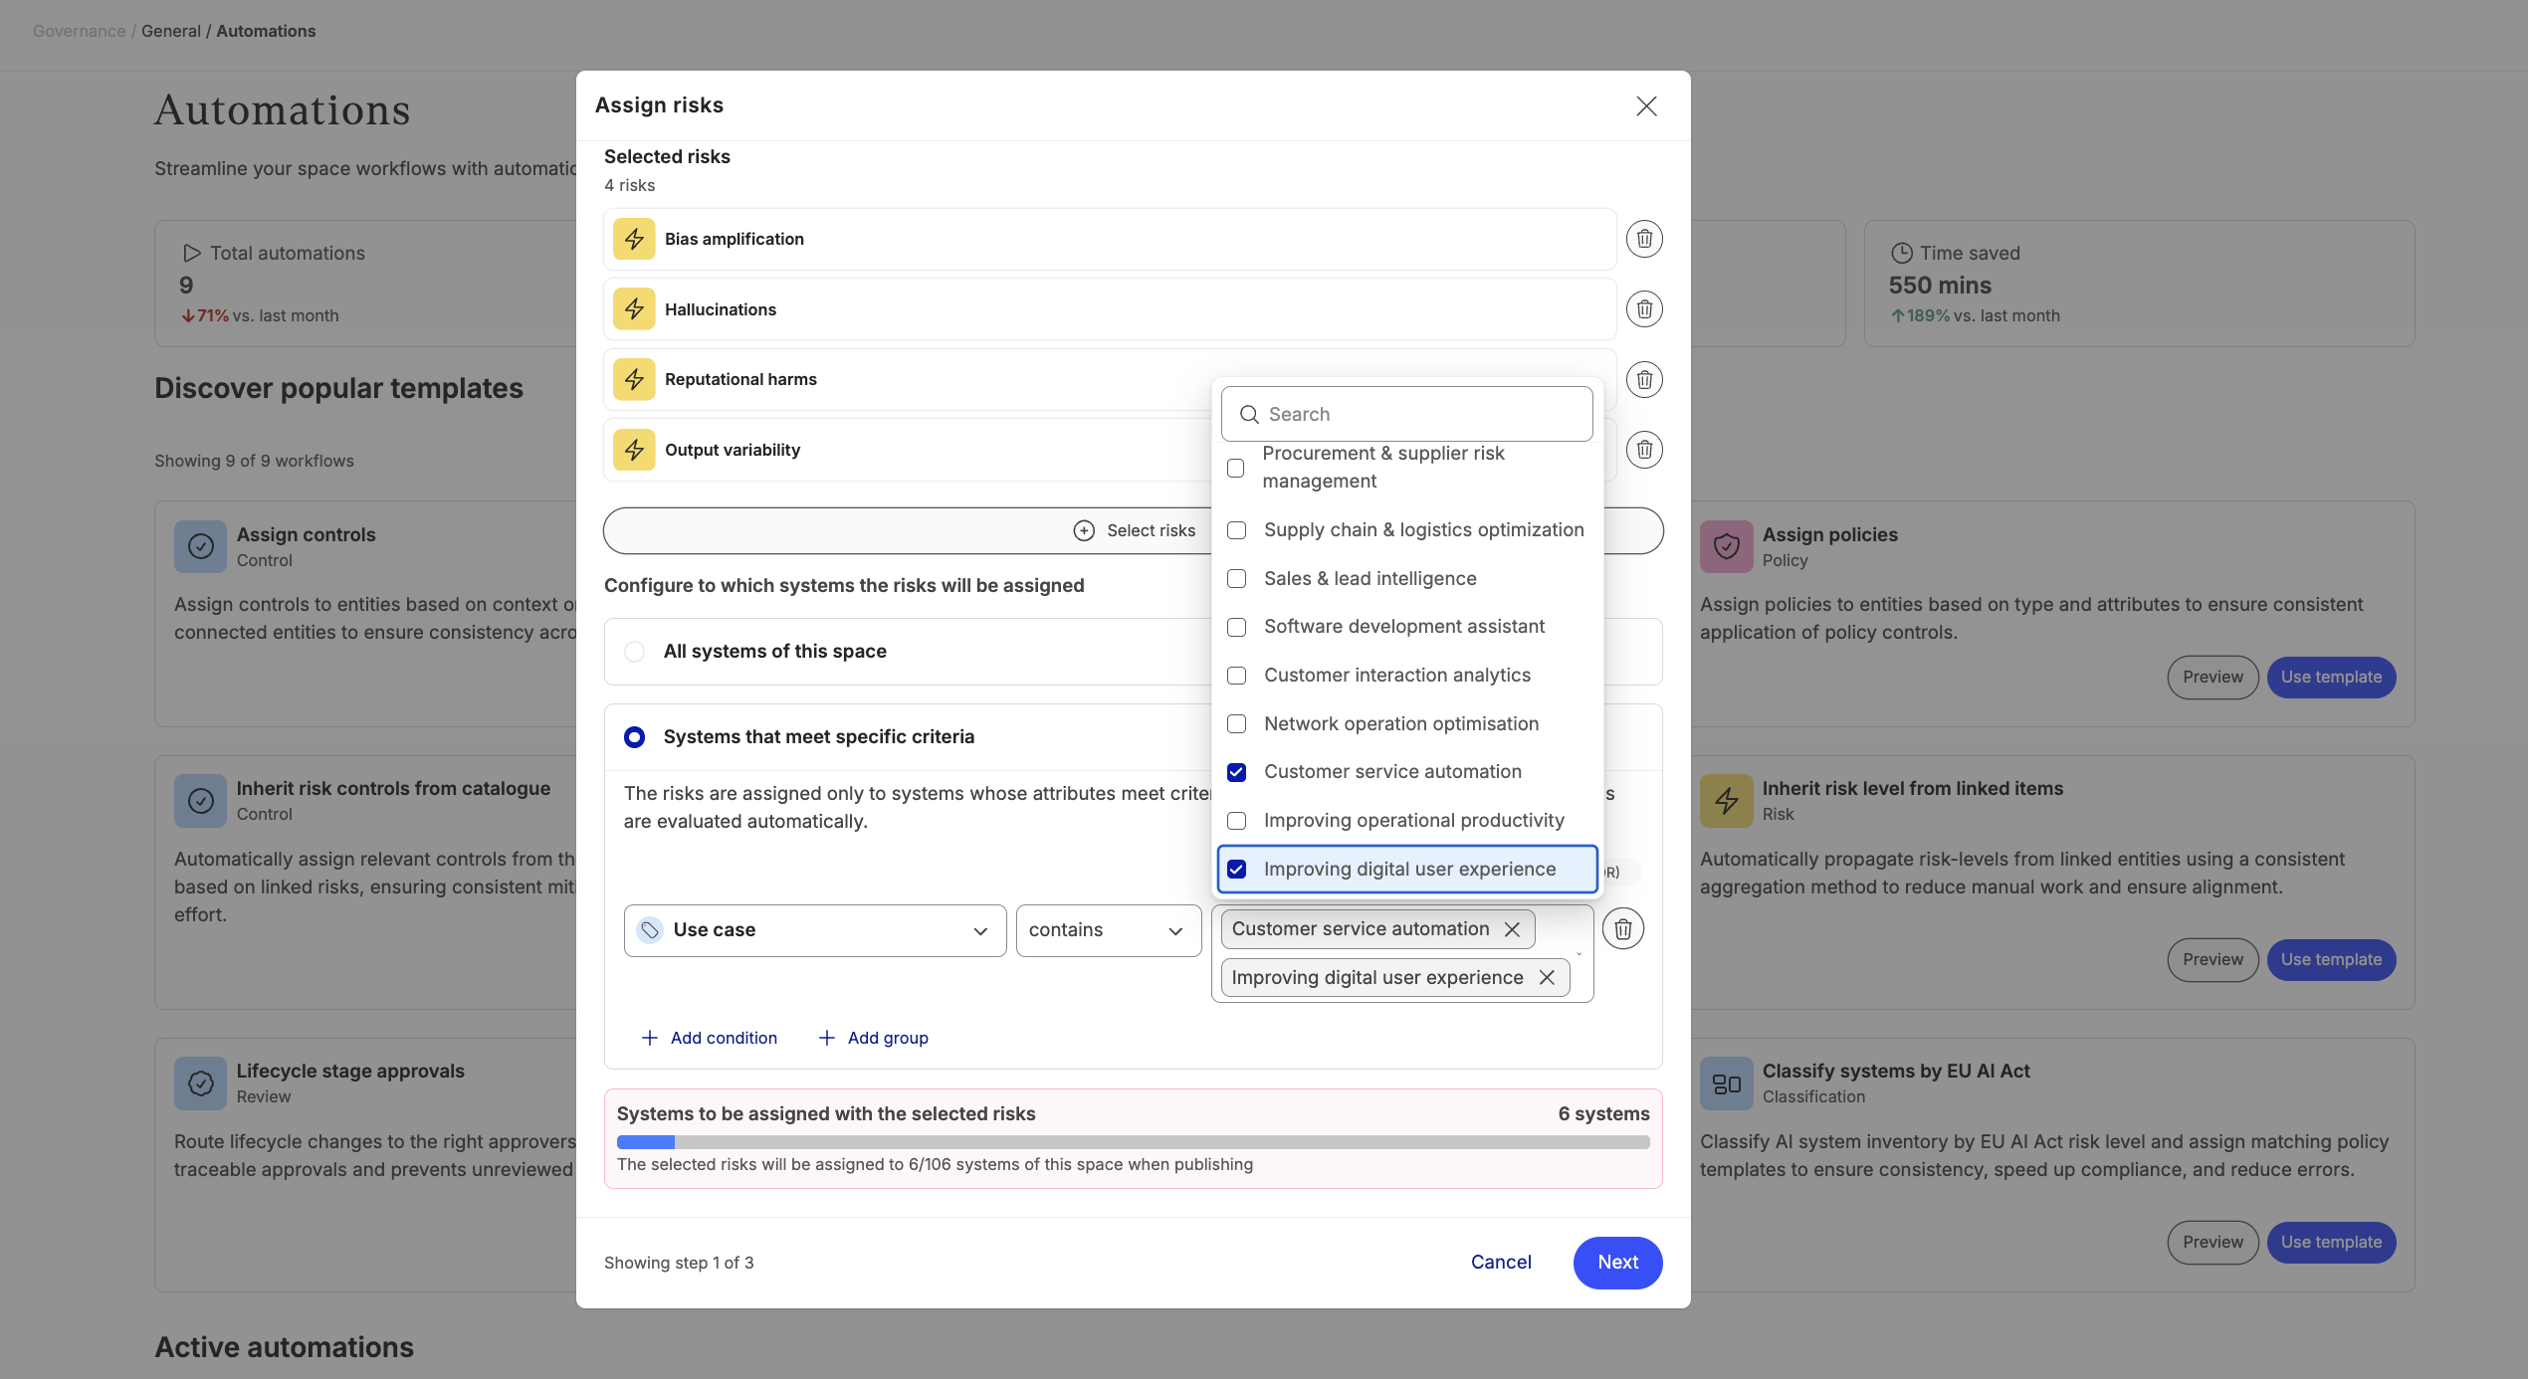Remove the Improving digital user experience tag

coord(1547,977)
